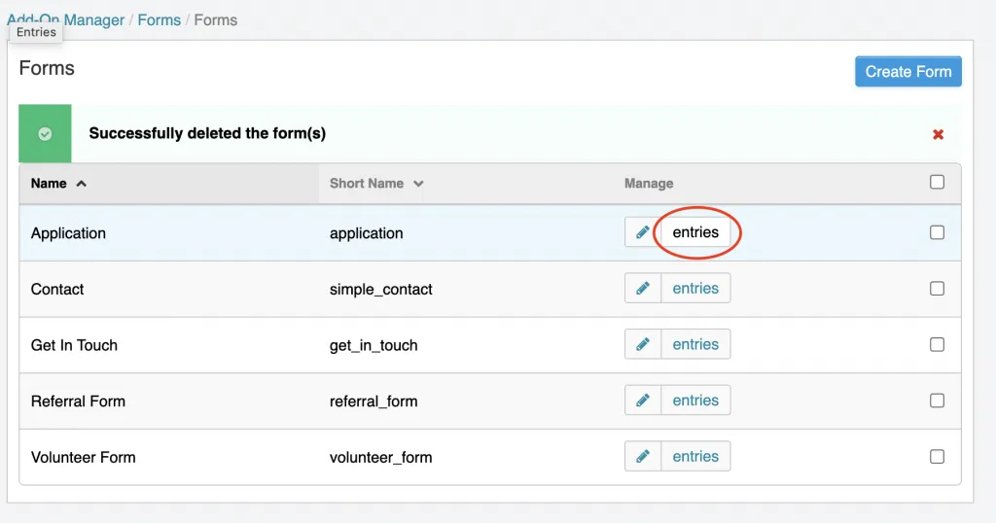View entries for the Volunteer Form
The image size is (996, 523).
pos(695,456)
